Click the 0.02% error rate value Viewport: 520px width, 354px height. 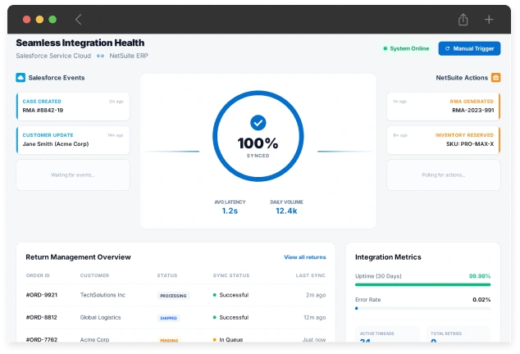pos(481,300)
